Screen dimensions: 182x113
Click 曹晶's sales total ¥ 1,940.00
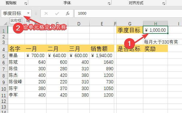[102, 56]
